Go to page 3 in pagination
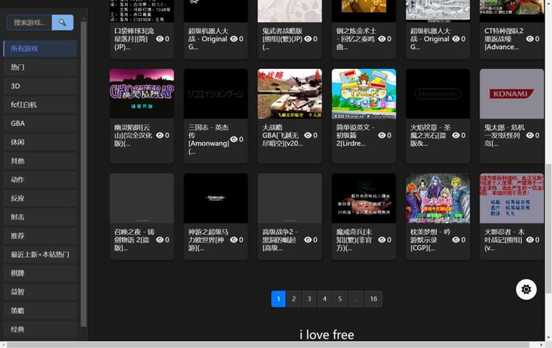Image resolution: width=552 pixels, height=348 pixels. [x=309, y=299]
